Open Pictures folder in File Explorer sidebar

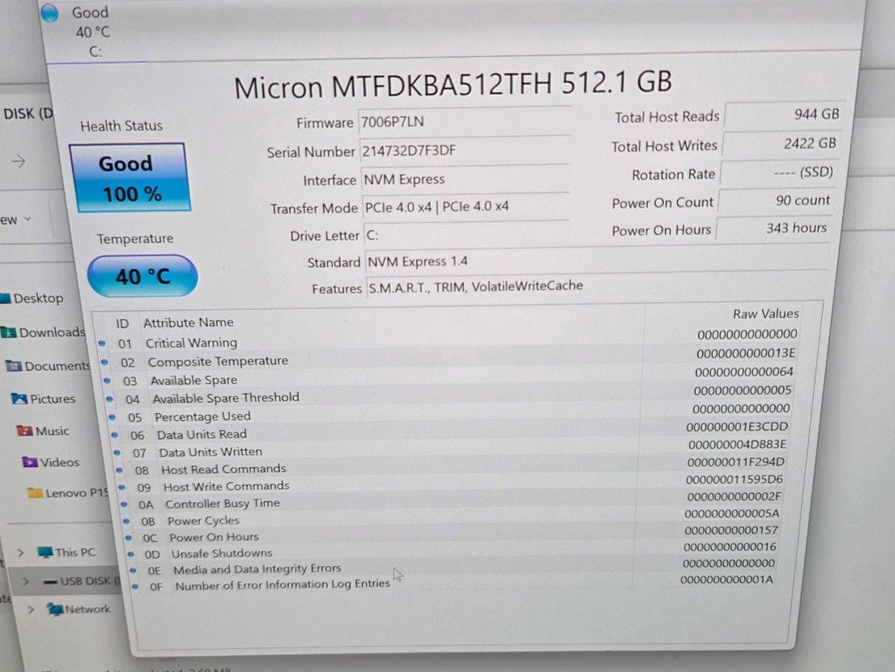tap(44, 399)
